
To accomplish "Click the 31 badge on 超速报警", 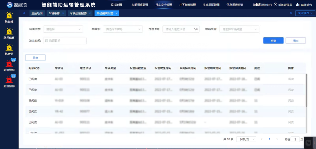I will pos(13,76).
